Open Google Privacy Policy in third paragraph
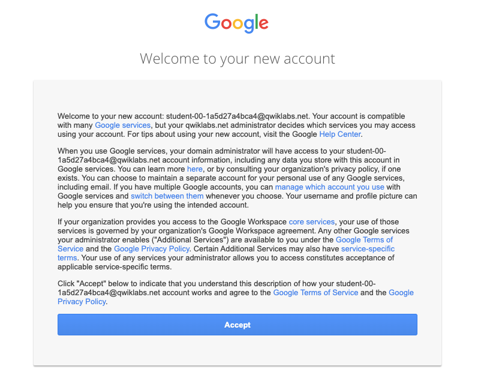Screen dimensions: 481x387 [152, 248]
